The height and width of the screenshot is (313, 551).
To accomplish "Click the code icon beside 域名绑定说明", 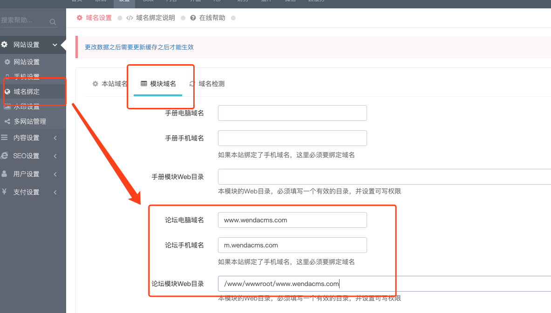I will [129, 18].
